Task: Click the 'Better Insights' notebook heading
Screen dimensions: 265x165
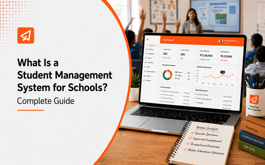Action: tap(207, 128)
